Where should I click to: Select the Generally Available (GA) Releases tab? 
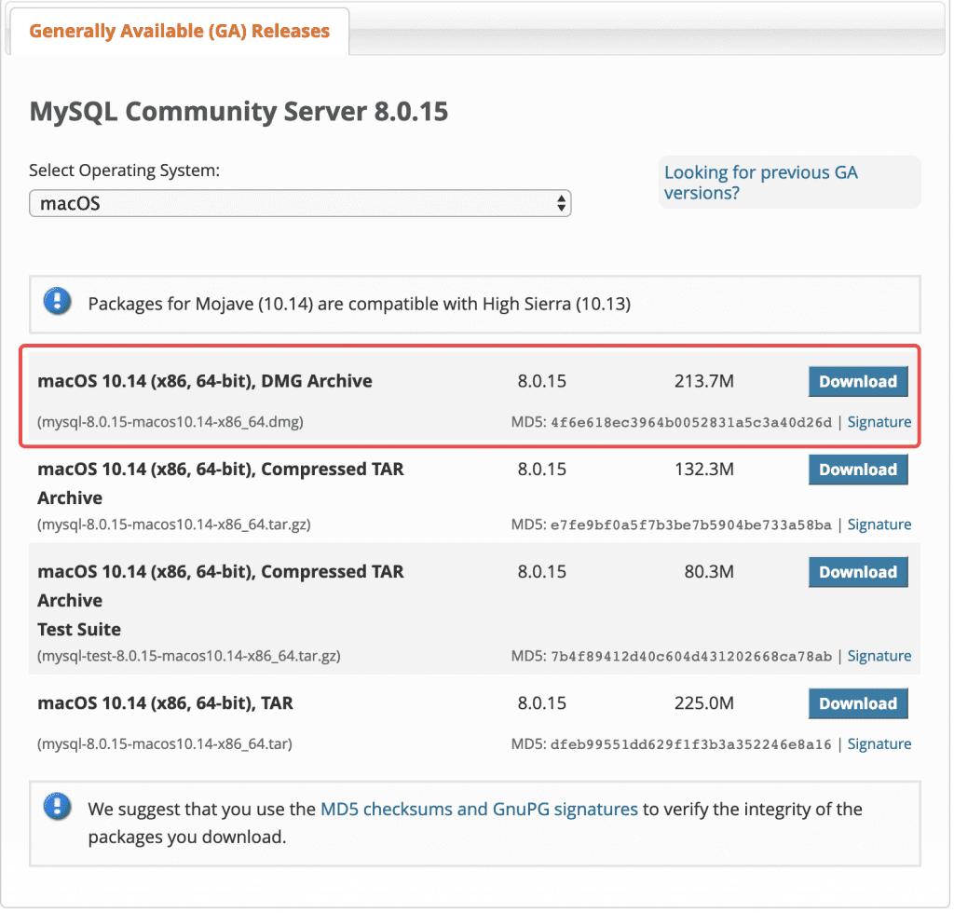[x=181, y=31]
